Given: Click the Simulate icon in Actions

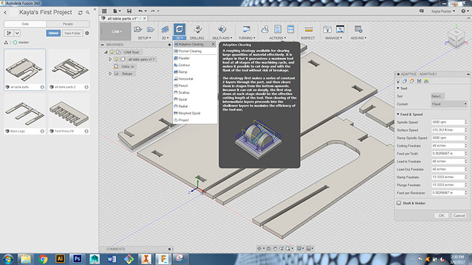Looking at the screenshot, I should pos(265,29).
